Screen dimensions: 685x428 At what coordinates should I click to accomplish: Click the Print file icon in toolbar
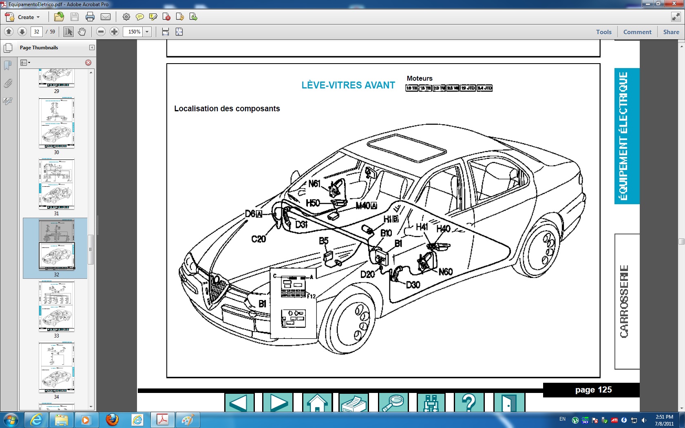pyautogui.click(x=90, y=17)
